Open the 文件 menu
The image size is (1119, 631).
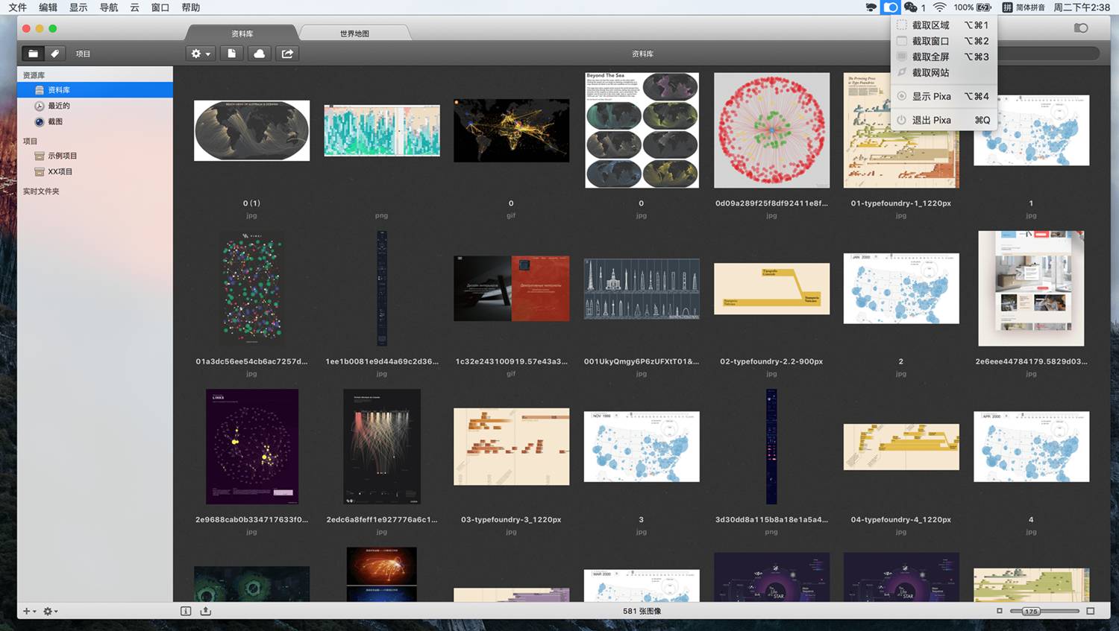coord(18,7)
